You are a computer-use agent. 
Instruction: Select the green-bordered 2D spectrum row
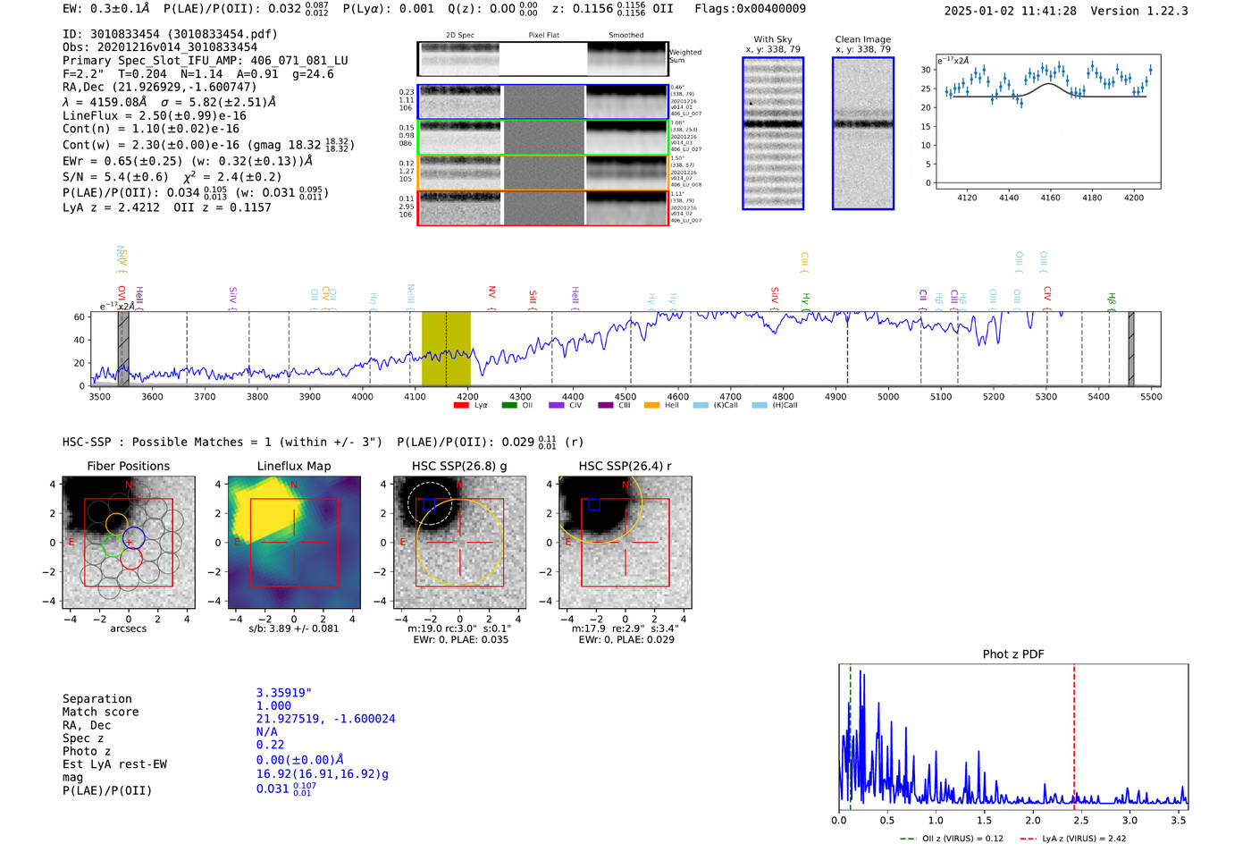coord(542,137)
